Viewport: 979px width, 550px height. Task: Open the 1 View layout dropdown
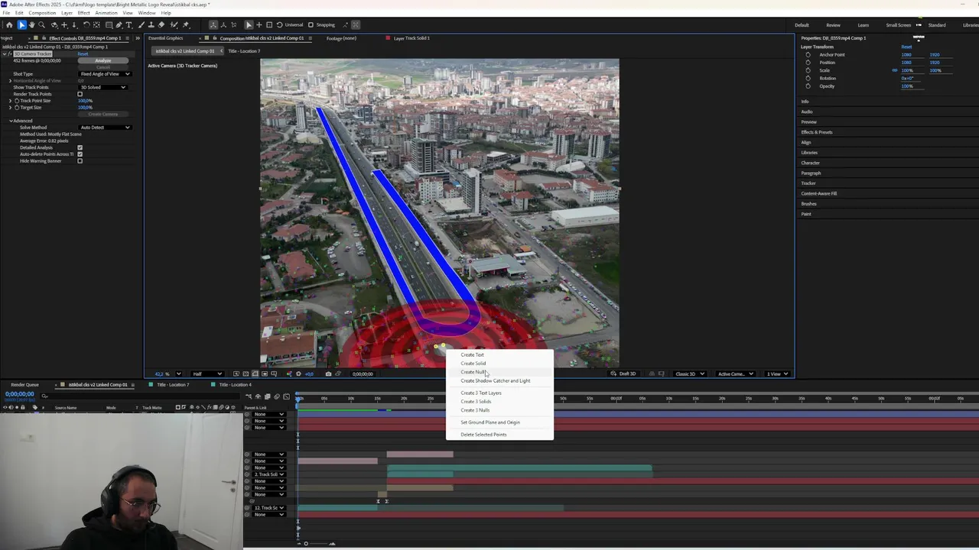coord(778,374)
